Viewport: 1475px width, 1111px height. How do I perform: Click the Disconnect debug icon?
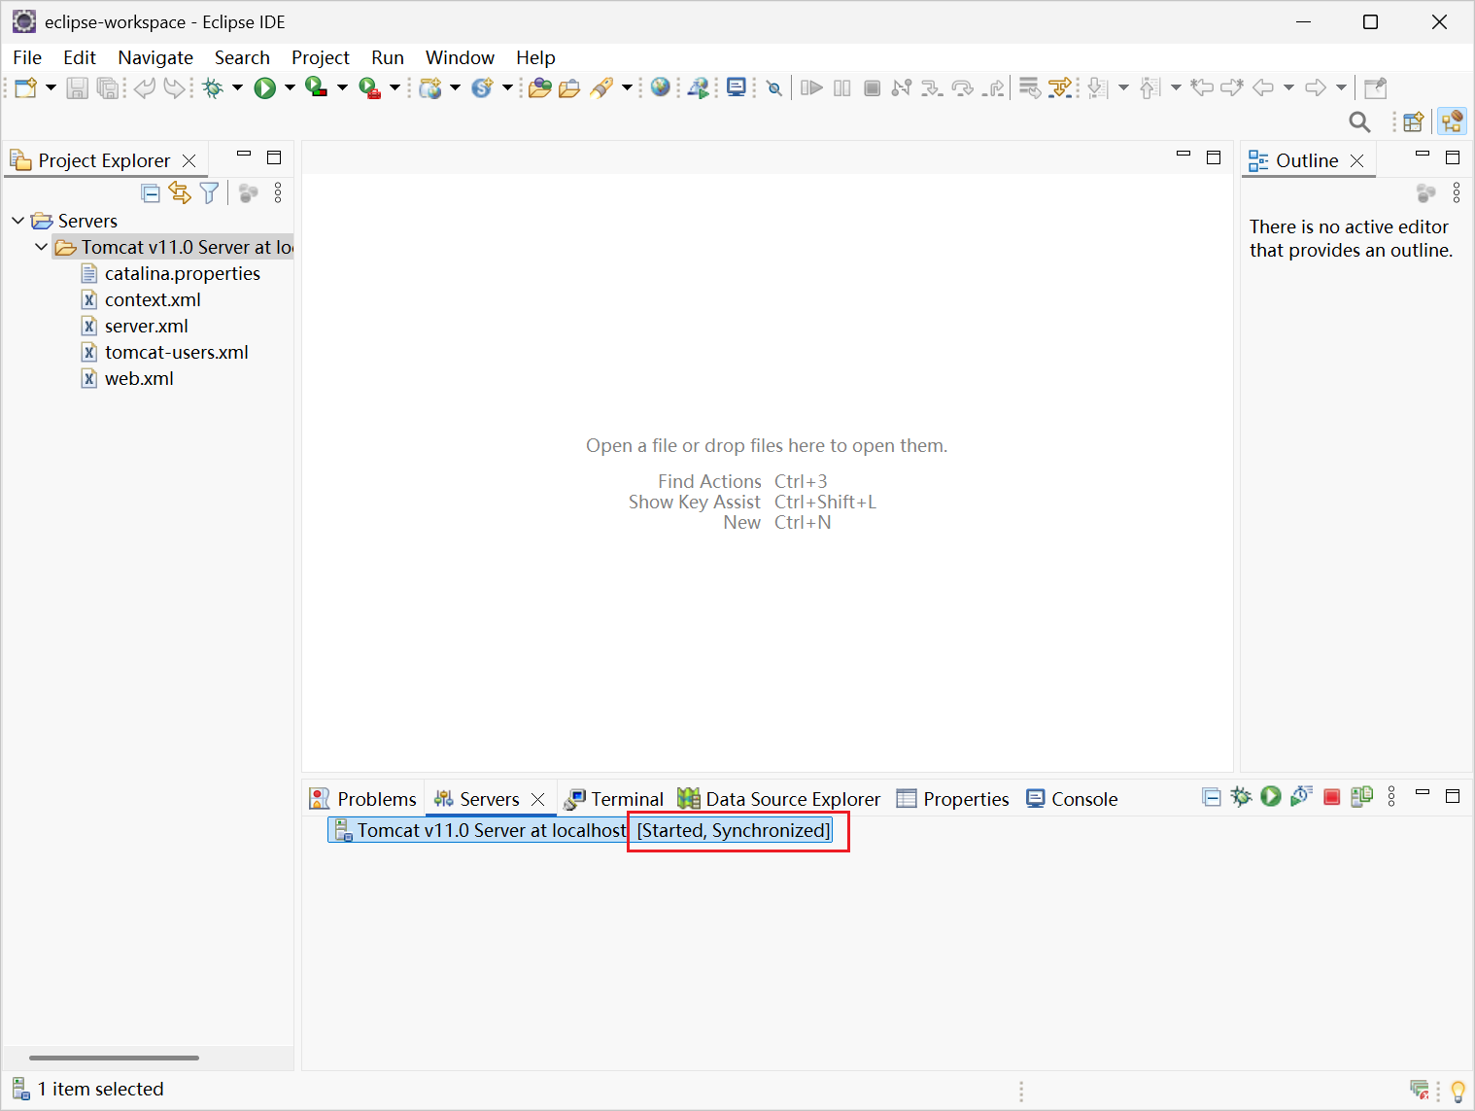[x=902, y=88]
